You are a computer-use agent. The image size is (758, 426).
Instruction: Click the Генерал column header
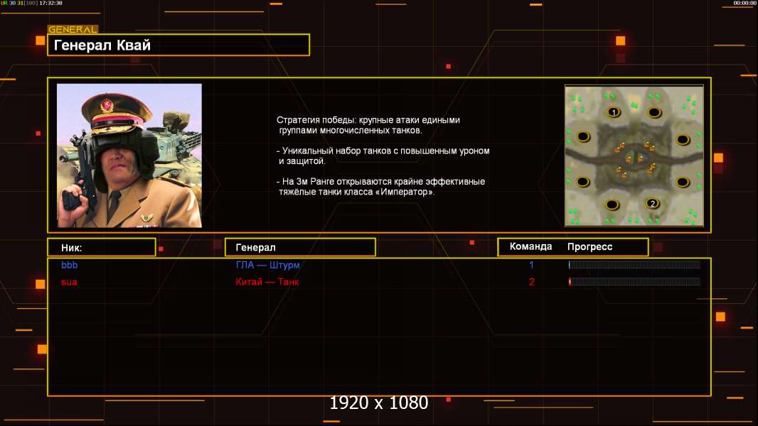[x=300, y=248]
